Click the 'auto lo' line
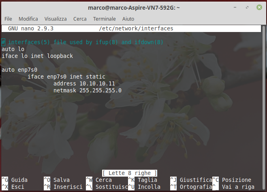 13,49
